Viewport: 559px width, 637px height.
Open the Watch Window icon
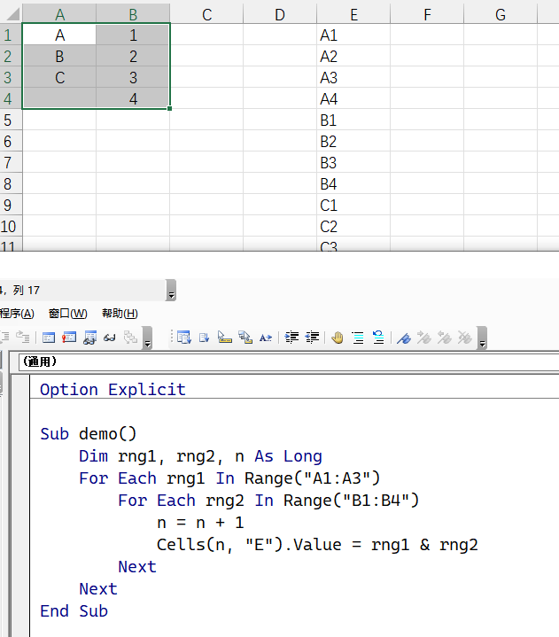point(89,338)
